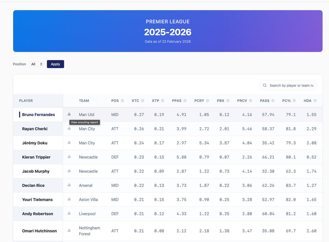Click help icon next to PASS header
The width and height of the screenshot is (329, 242).
[273, 101]
